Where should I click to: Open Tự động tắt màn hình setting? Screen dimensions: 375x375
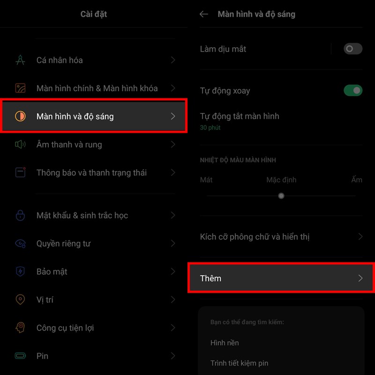[281, 122]
